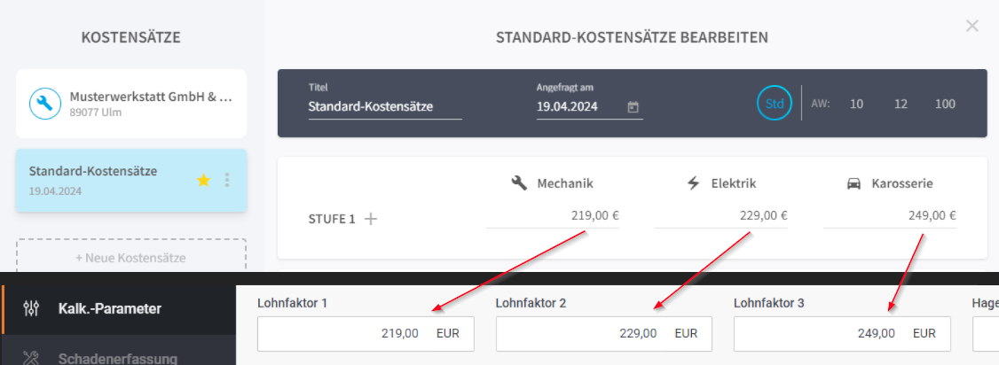Choose AW value 10

point(857,104)
